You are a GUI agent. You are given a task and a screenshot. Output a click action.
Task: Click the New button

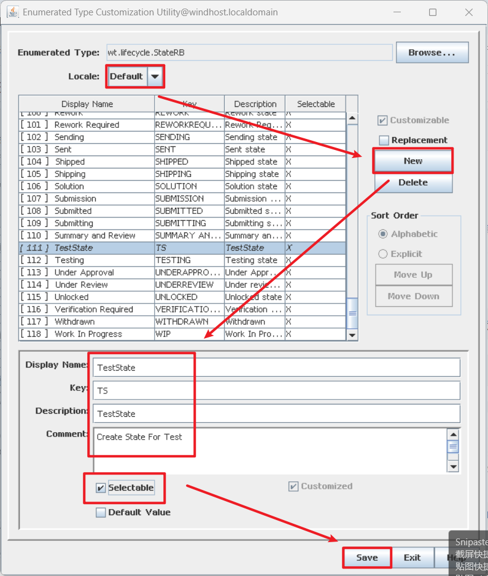point(413,161)
